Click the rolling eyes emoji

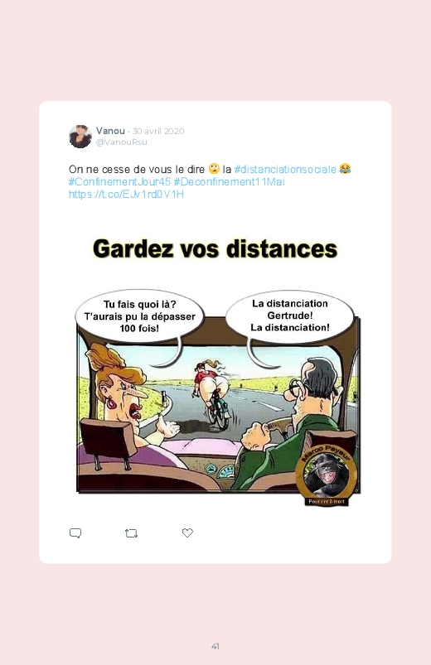pyautogui.click(x=214, y=169)
